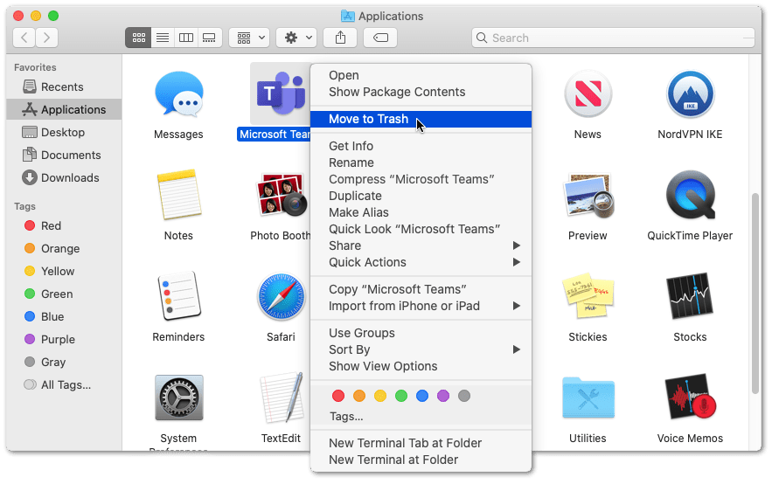Select Duplicate in the context menu
This screenshot has height=484, width=772.
[x=421, y=196]
